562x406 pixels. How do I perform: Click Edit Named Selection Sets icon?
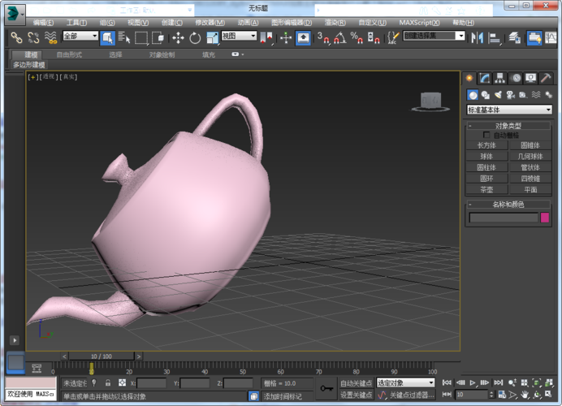(x=393, y=37)
